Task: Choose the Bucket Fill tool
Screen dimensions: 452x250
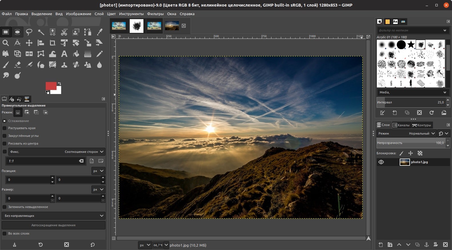Action: (76, 54)
